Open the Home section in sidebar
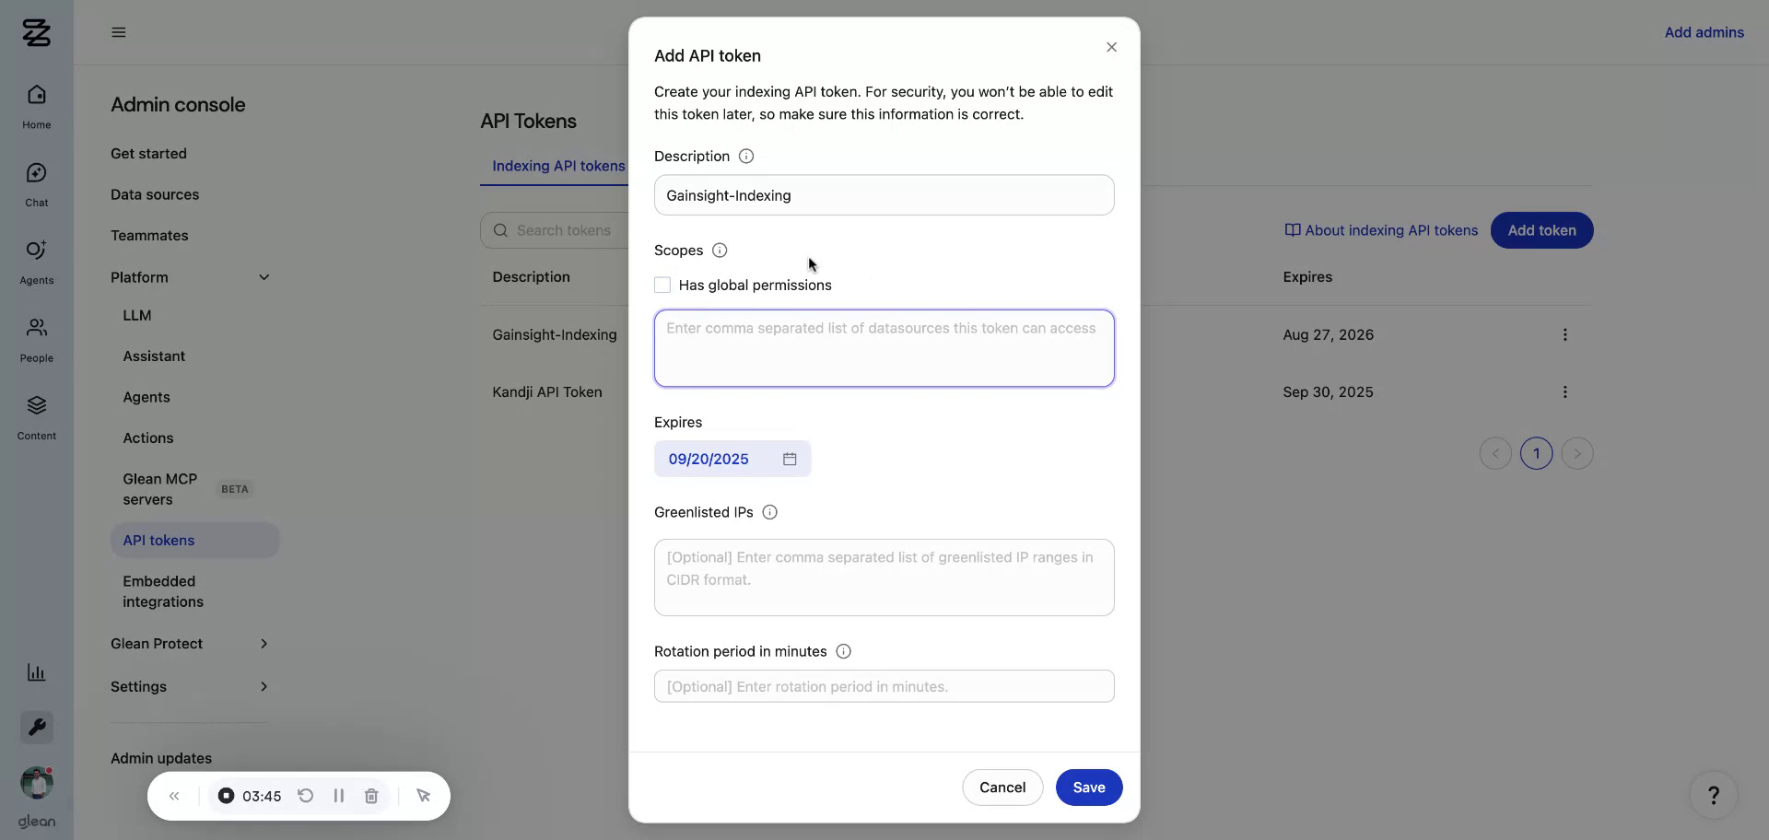 tap(36, 104)
